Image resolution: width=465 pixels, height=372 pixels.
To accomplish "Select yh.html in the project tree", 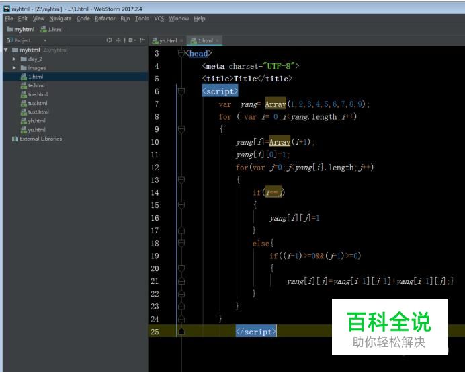I will (33, 121).
